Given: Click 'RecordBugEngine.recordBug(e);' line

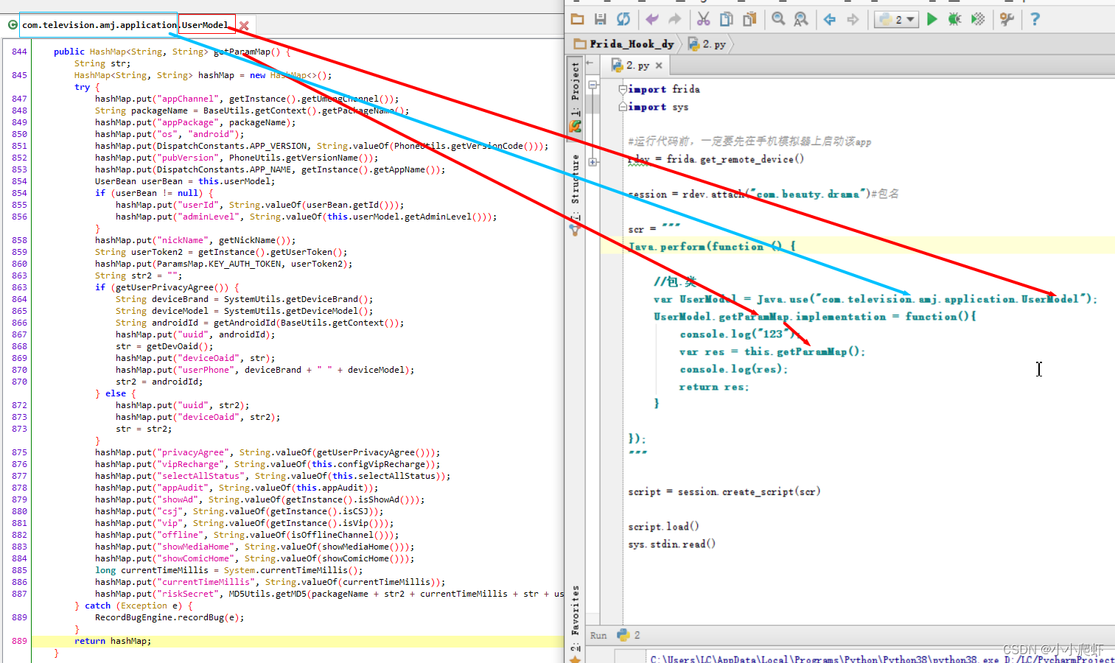Looking at the screenshot, I should 169,617.
